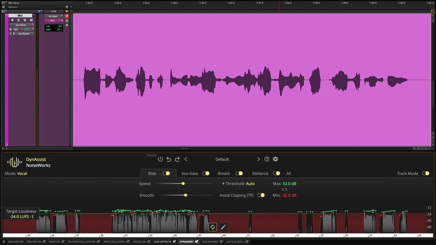Click the Max/Min link icon

click(284, 189)
